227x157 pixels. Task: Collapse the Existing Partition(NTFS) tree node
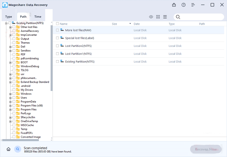click(x=6, y=23)
